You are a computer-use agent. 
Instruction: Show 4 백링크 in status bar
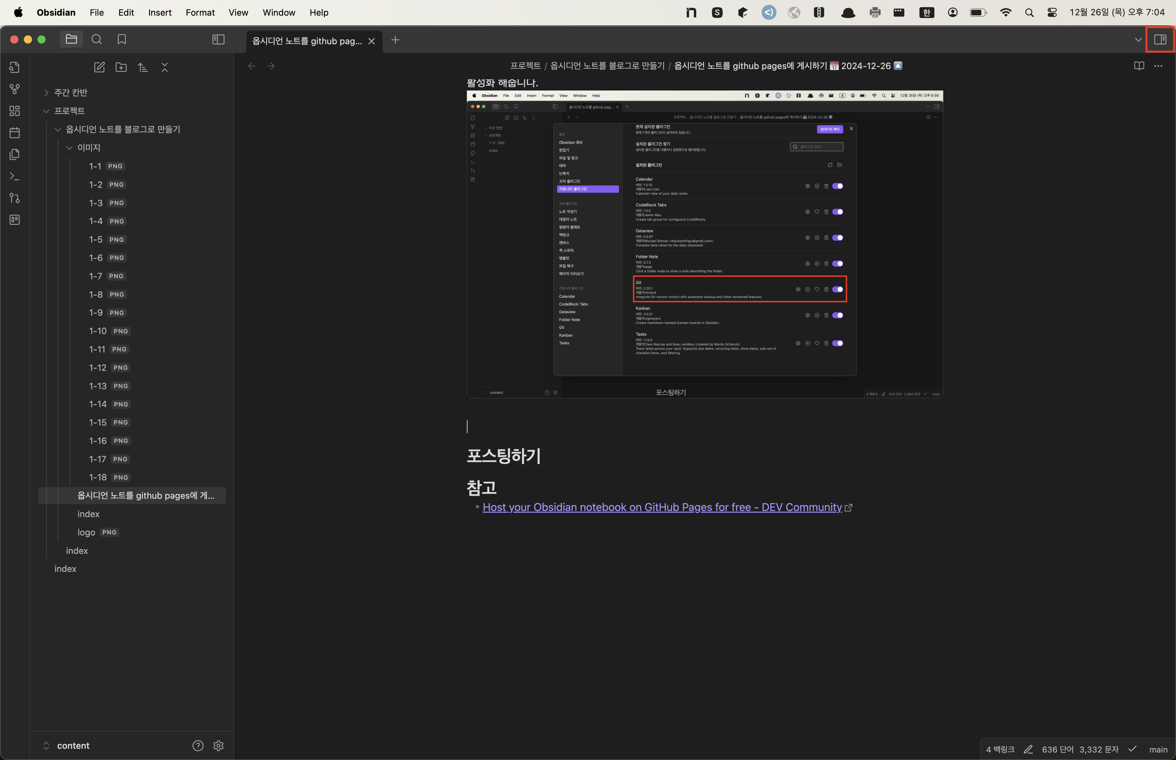[1000, 750]
